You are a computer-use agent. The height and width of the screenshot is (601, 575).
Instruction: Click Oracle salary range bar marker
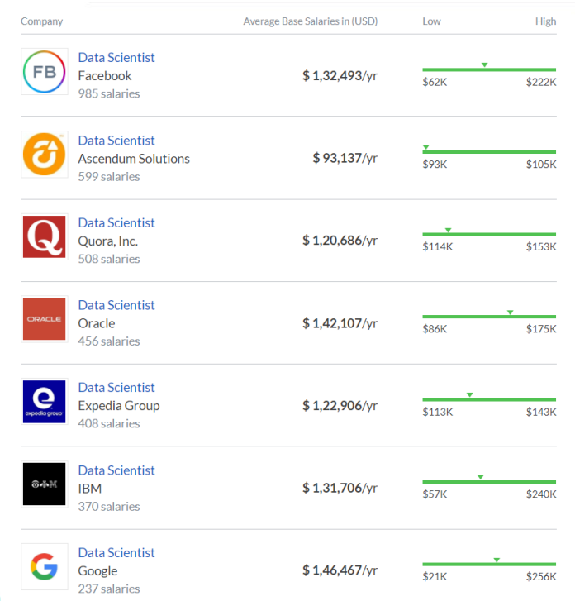510,312
